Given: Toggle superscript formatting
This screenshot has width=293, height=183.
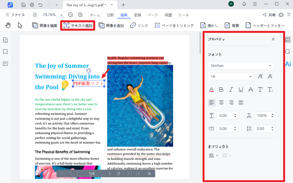Looking at the screenshot, I should pyautogui.click(x=260, y=89).
